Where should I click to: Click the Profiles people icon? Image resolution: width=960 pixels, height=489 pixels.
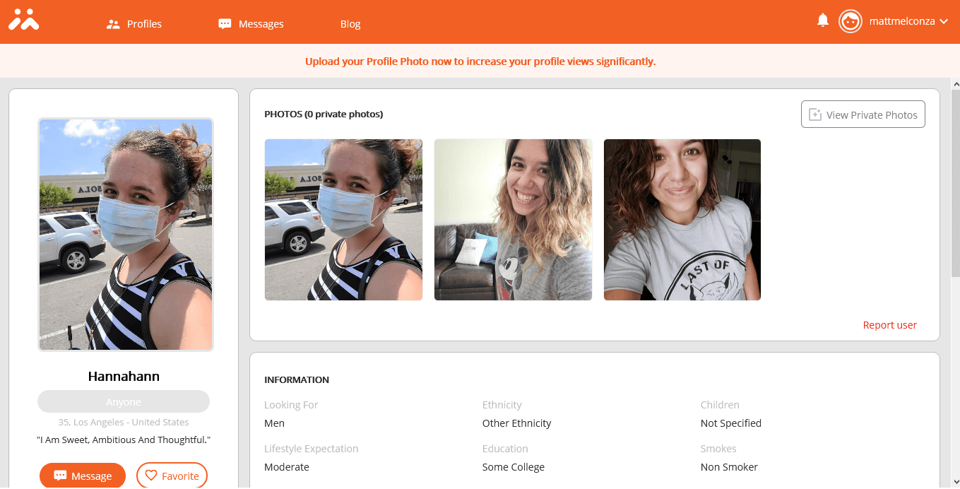[113, 24]
